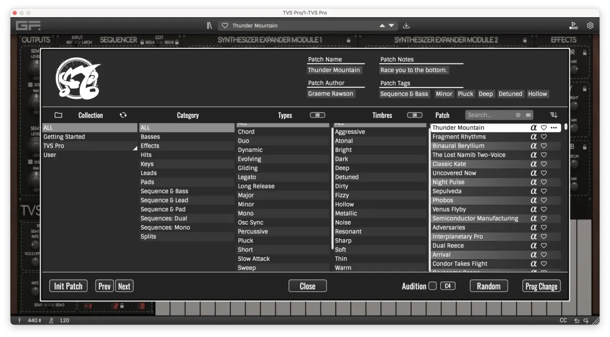Click the Prog Change button
Image resolution: width=610 pixels, height=337 pixels.
541,286
